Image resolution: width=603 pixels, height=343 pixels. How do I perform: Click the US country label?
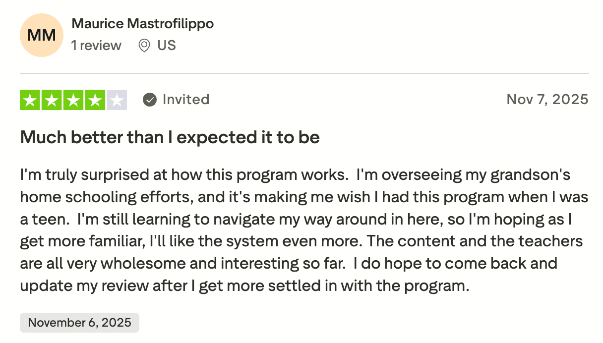coord(167,46)
